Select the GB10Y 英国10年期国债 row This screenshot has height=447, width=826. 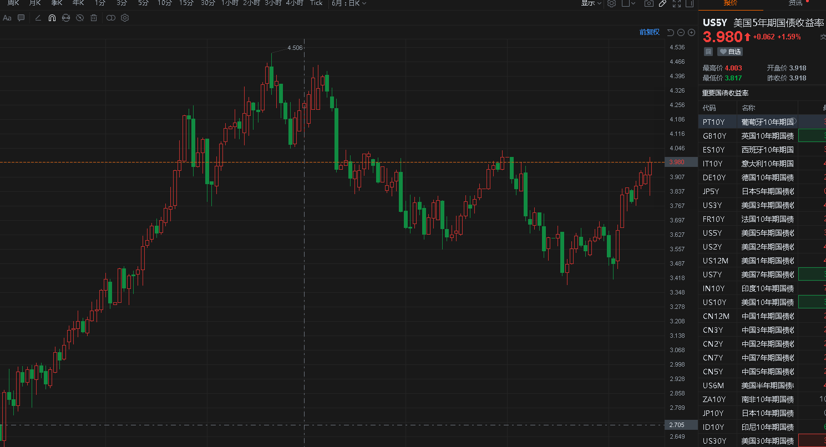[x=762, y=135]
